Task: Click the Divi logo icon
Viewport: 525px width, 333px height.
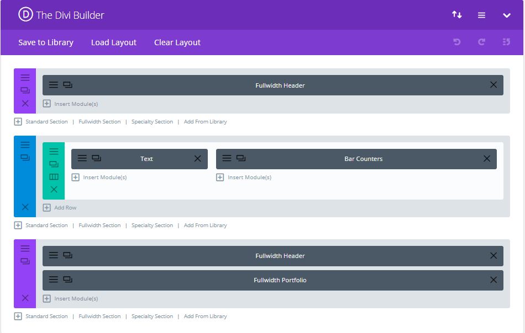Action: 25,15
